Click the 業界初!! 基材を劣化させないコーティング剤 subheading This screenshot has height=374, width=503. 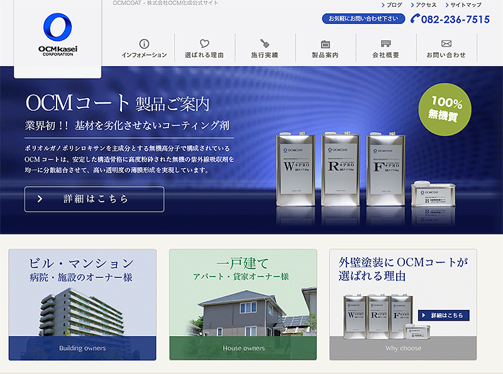(127, 126)
